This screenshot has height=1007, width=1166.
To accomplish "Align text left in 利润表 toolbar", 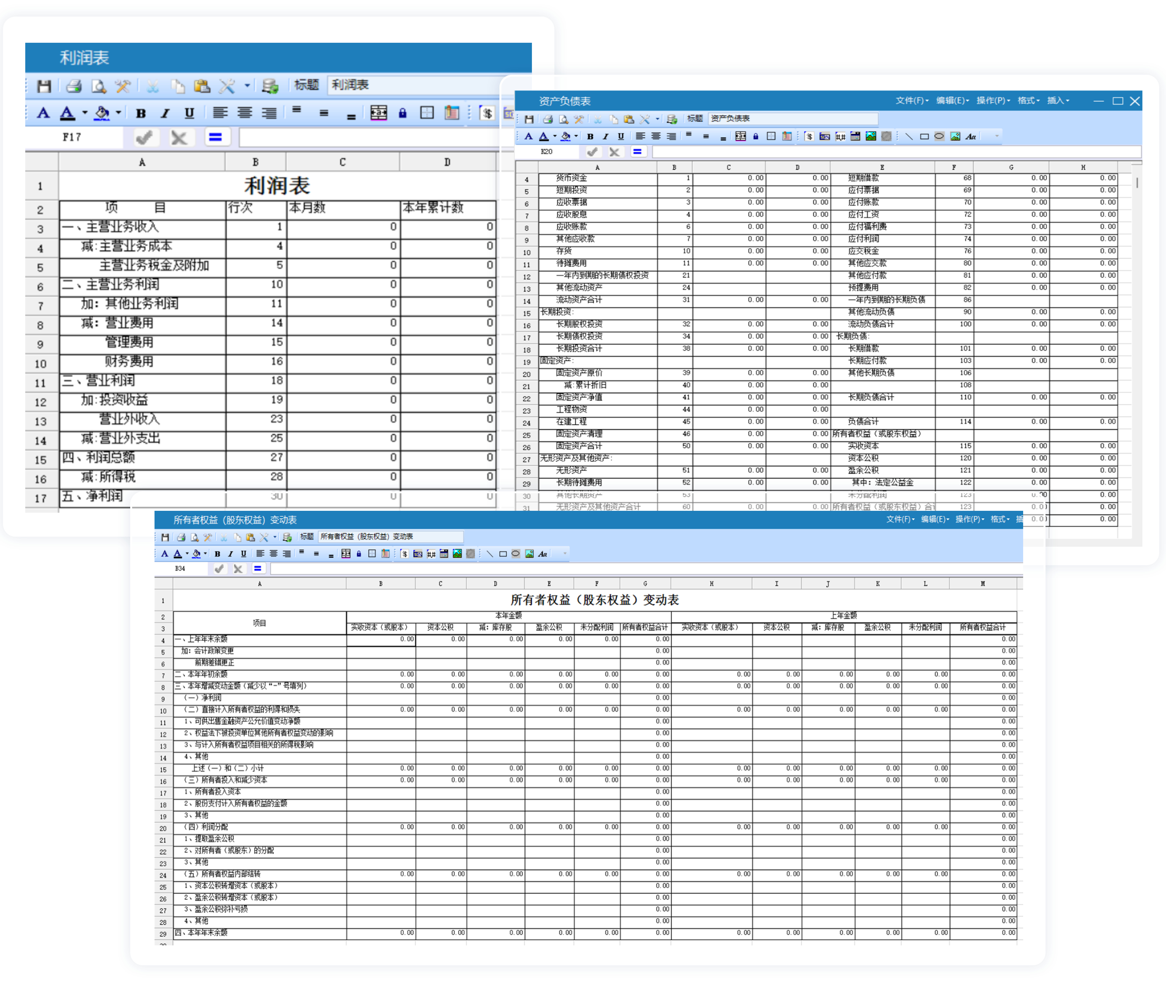I will (220, 113).
